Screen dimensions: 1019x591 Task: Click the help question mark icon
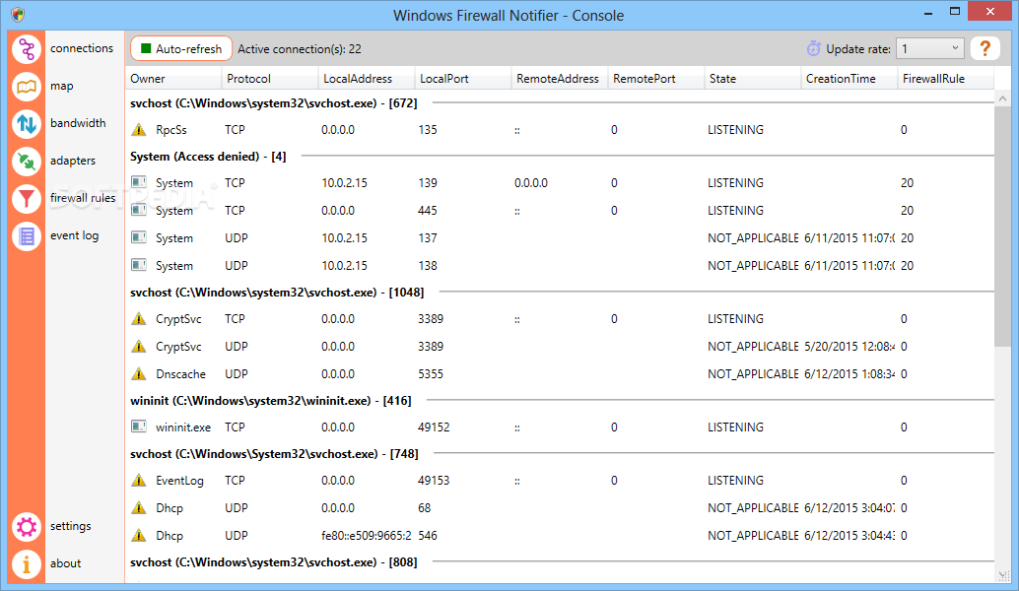(985, 48)
